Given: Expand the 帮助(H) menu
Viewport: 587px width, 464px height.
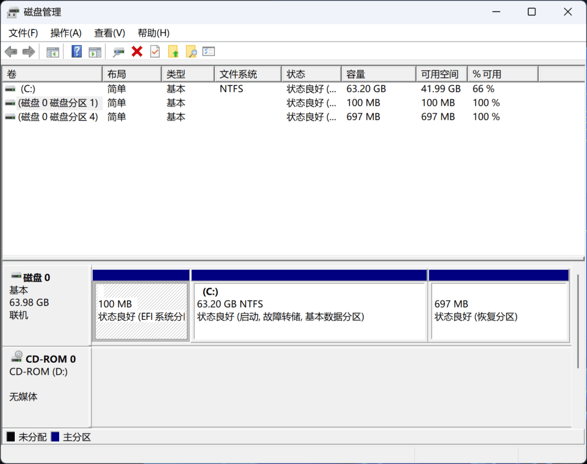Looking at the screenshot, I should pos(153,33).
